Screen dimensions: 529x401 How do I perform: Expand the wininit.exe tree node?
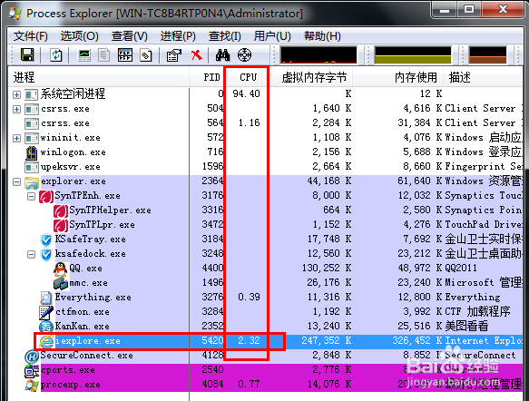pos(16,138)
